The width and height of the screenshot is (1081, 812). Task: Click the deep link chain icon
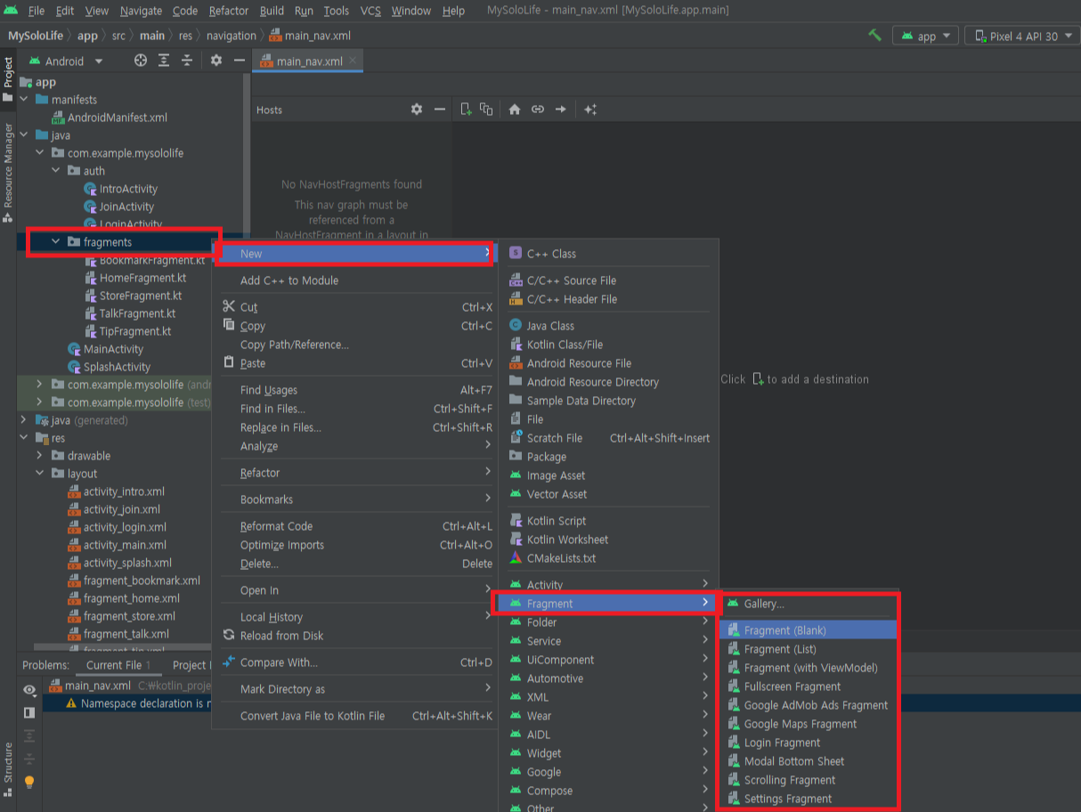538,110
